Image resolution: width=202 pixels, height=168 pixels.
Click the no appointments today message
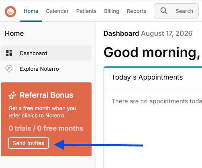(157, 101)
